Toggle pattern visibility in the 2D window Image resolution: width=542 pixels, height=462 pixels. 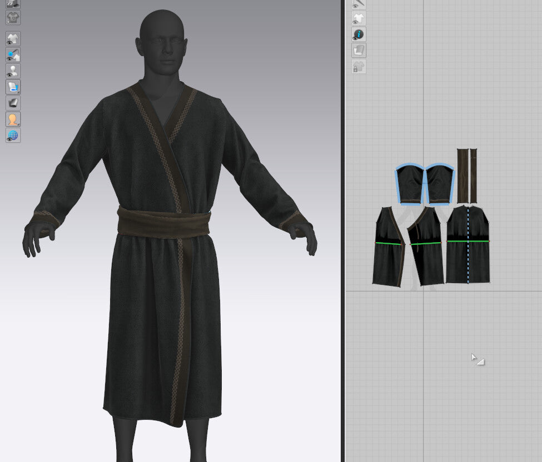(359, 18)
